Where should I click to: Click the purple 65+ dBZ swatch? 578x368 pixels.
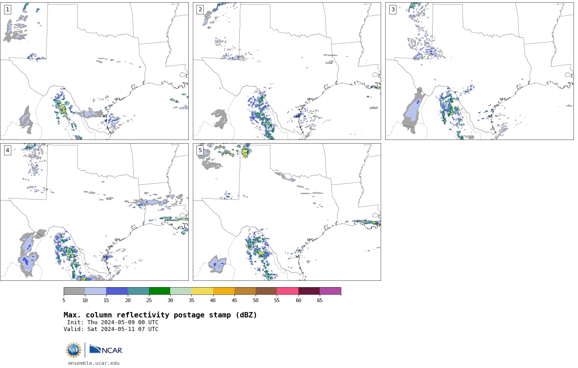click(330, 291)
